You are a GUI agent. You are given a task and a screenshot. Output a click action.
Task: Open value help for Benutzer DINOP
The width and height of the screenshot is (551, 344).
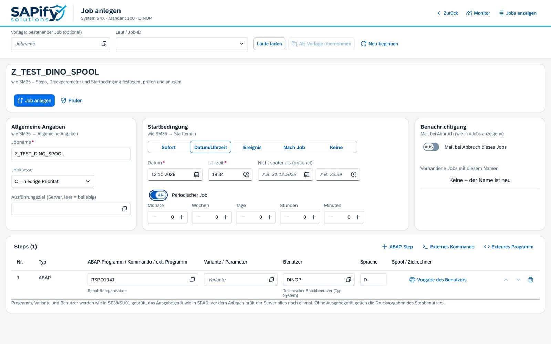[349, 280]
